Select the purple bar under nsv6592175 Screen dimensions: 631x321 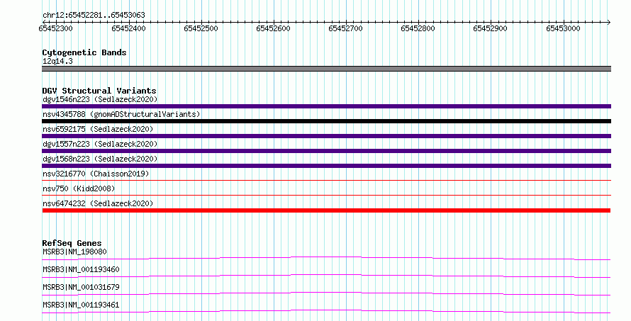(x=326, y=136)
